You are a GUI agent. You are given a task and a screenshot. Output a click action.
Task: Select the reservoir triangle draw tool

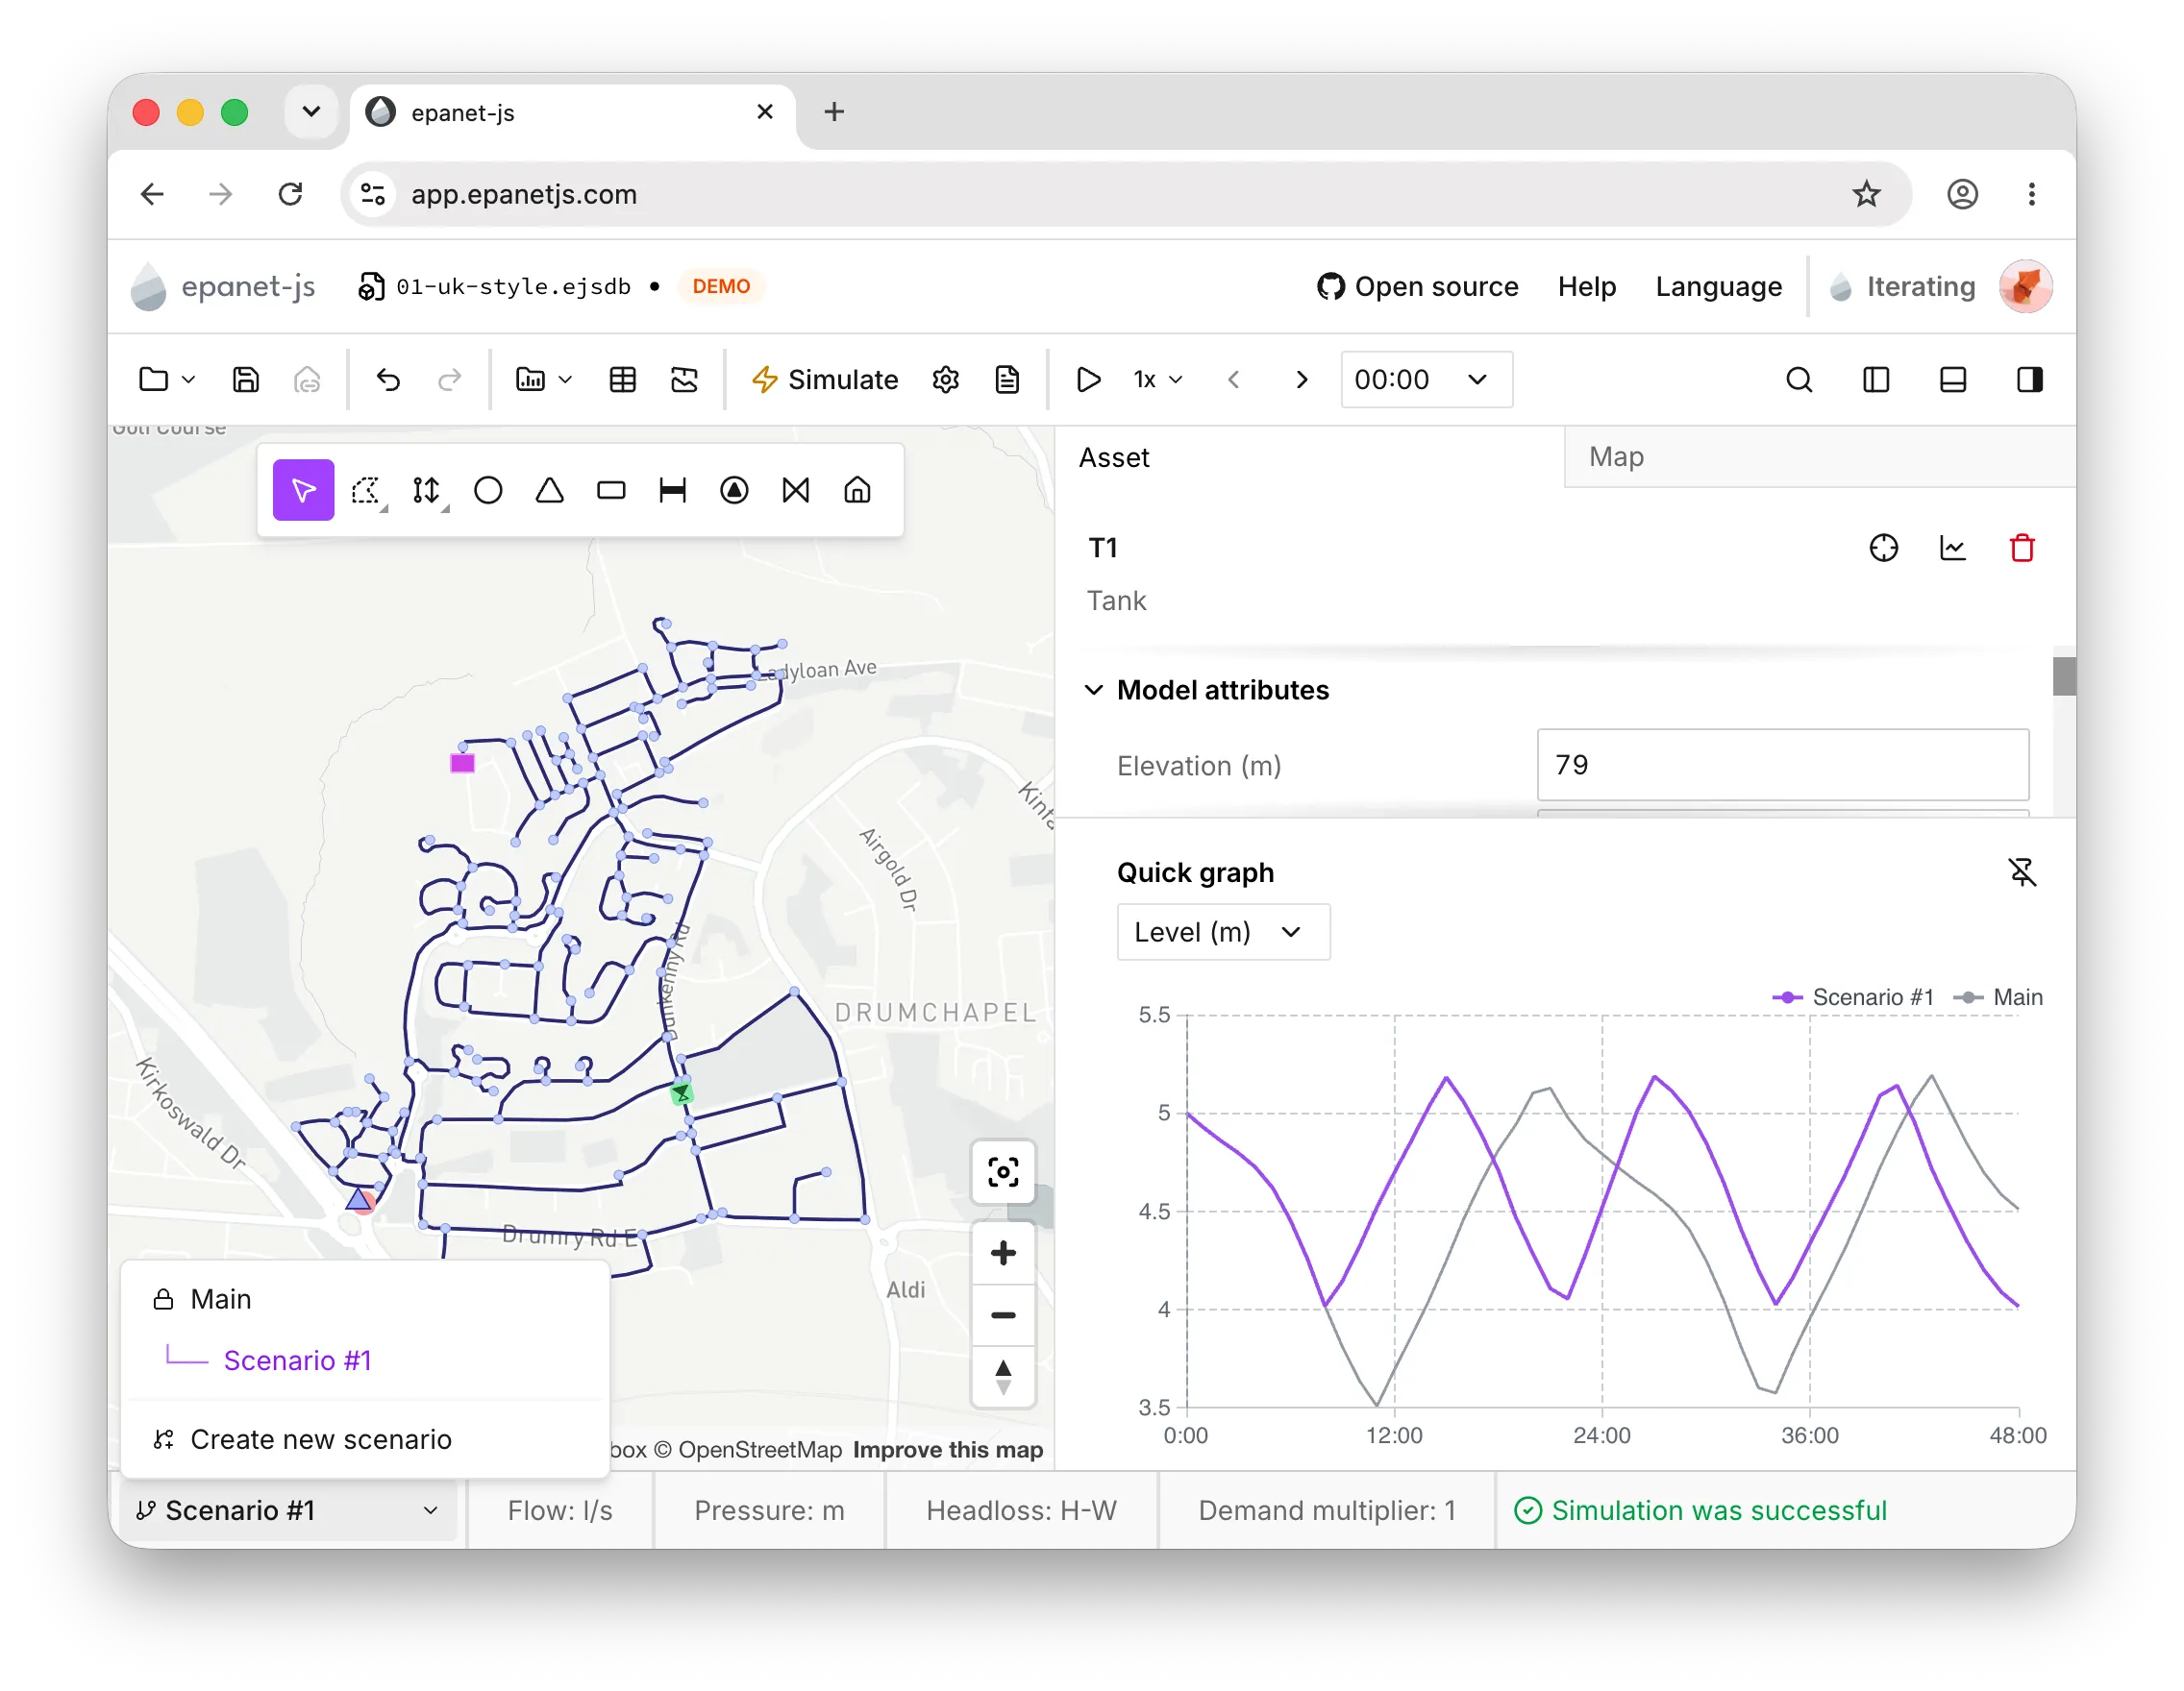pyautogui.click(x=550, y=490)
